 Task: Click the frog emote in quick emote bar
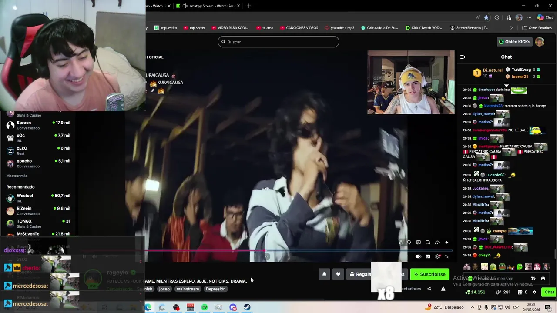pyautogui.click(x=502, y=267)
